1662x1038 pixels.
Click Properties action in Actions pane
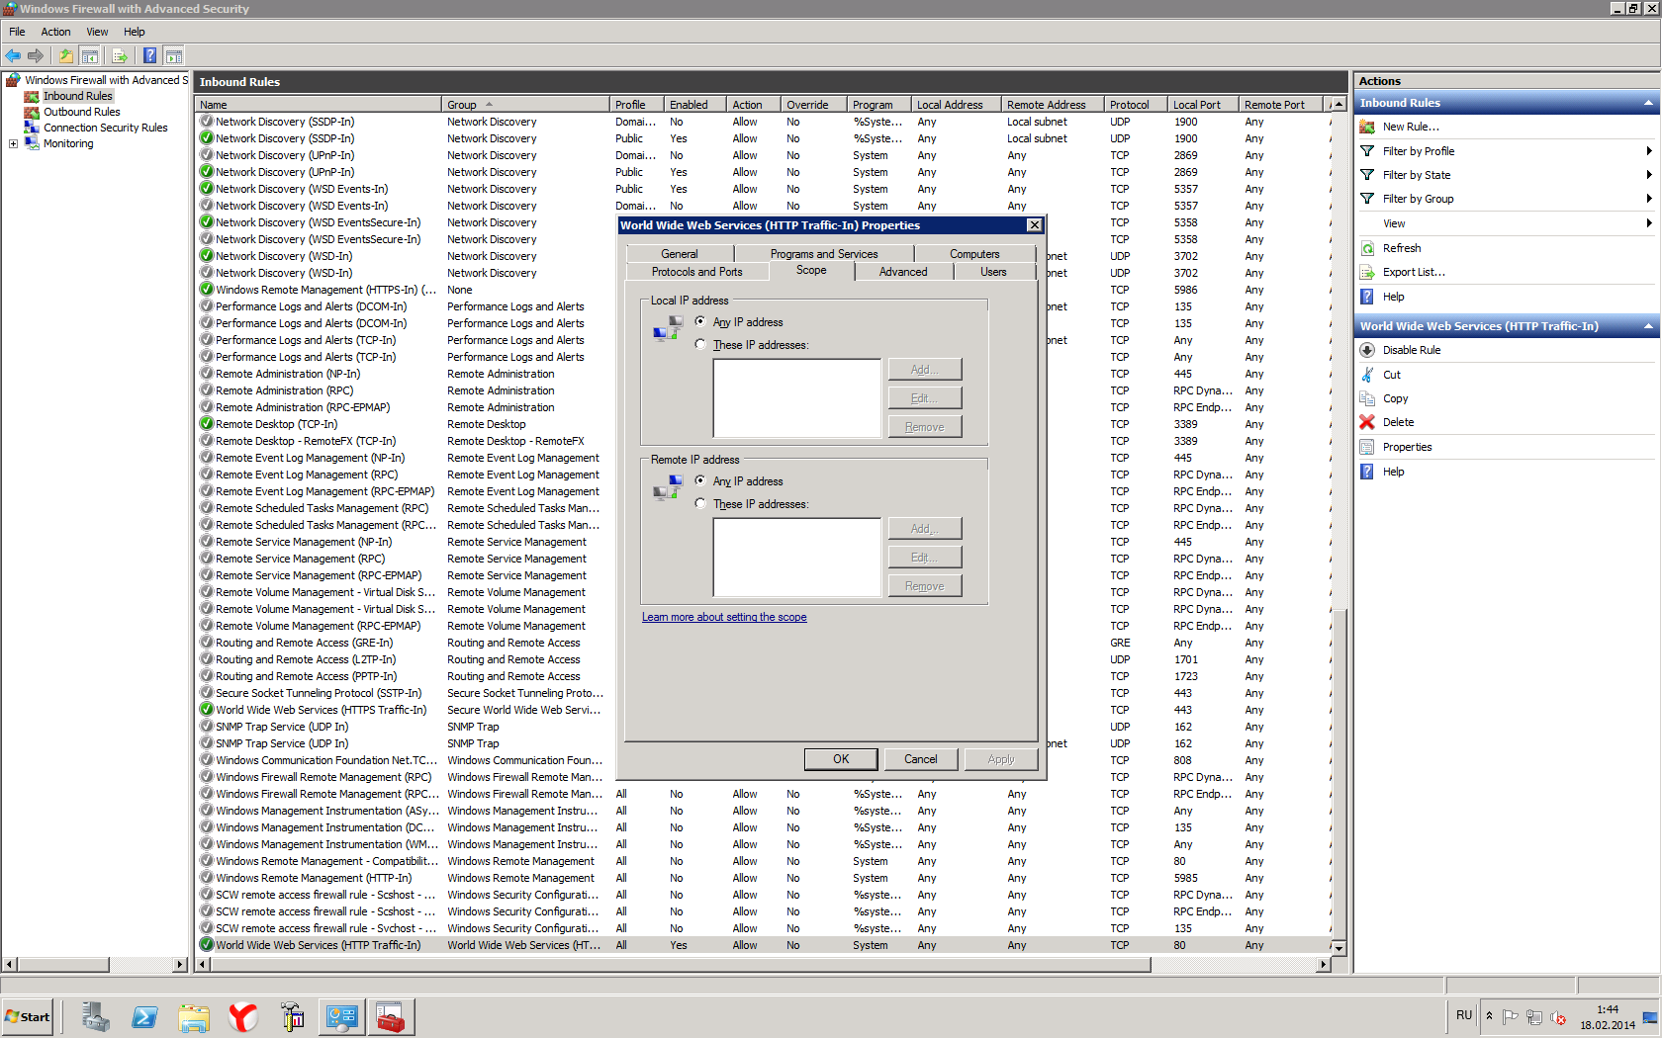(x=1407, y=447)
